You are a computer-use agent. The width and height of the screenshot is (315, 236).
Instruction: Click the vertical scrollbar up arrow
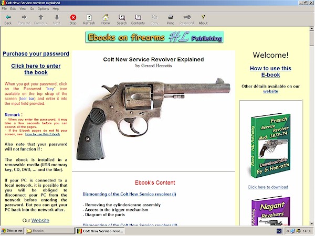(311, 29)
